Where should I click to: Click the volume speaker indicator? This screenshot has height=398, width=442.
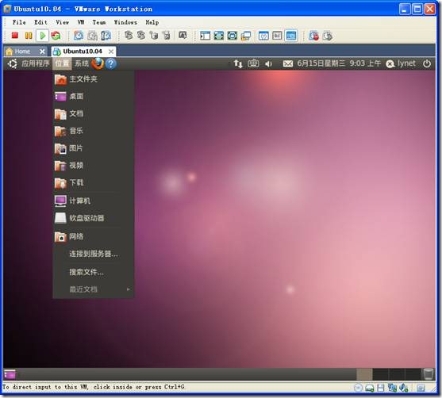click(x=268, y=64)
